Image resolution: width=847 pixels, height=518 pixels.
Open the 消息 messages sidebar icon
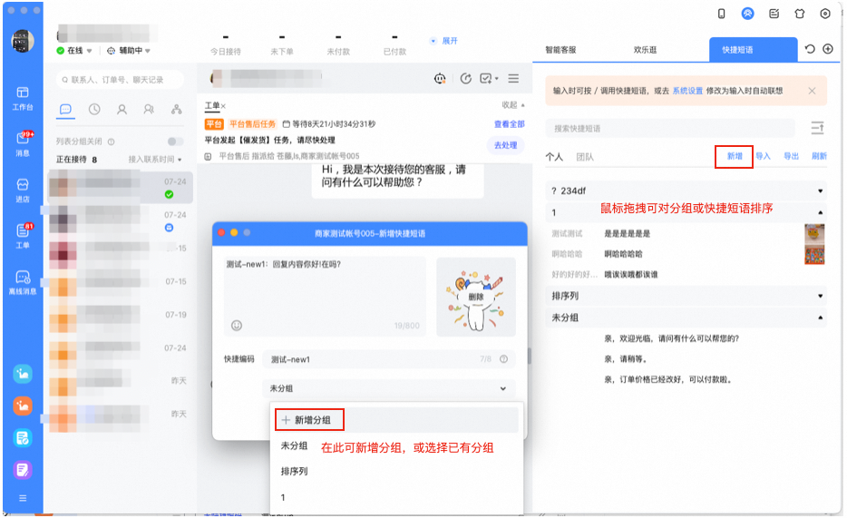click(x=22, y=143)
